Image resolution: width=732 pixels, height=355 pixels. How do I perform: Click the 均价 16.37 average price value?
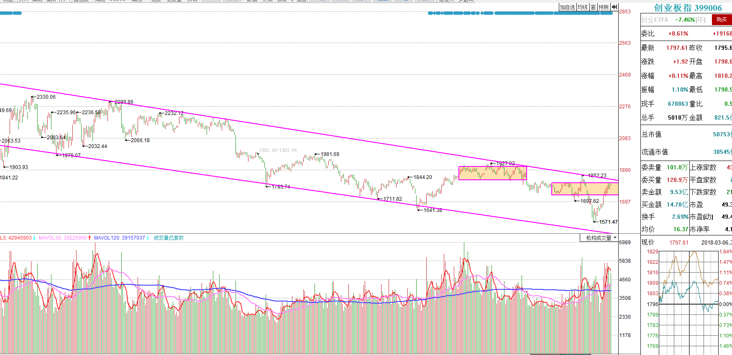pyautogui.click(x=681, y=229)
